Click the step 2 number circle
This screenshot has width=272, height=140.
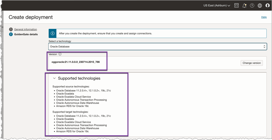click(11, 34)
